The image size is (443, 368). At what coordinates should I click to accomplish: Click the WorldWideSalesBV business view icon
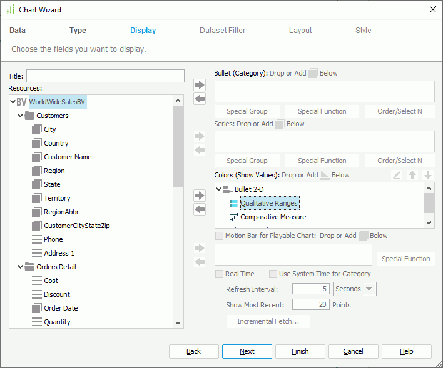point(21,102)
